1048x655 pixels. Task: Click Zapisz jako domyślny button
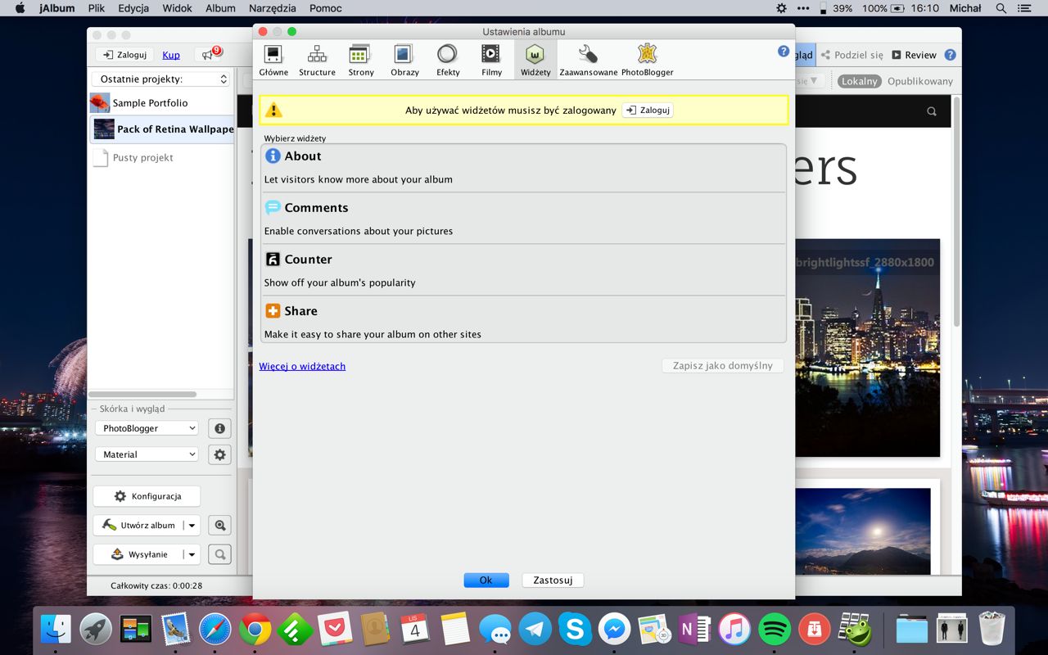coord(722,366)
